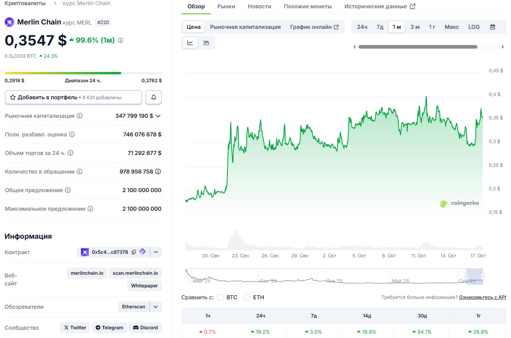
Task: Switch to line chart view icon
Action: [190, 43]
